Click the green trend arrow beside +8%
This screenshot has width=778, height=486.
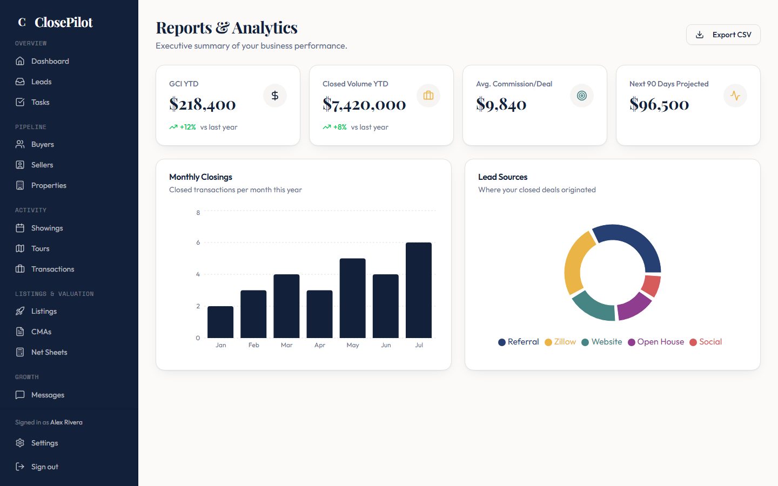(327, 127)
